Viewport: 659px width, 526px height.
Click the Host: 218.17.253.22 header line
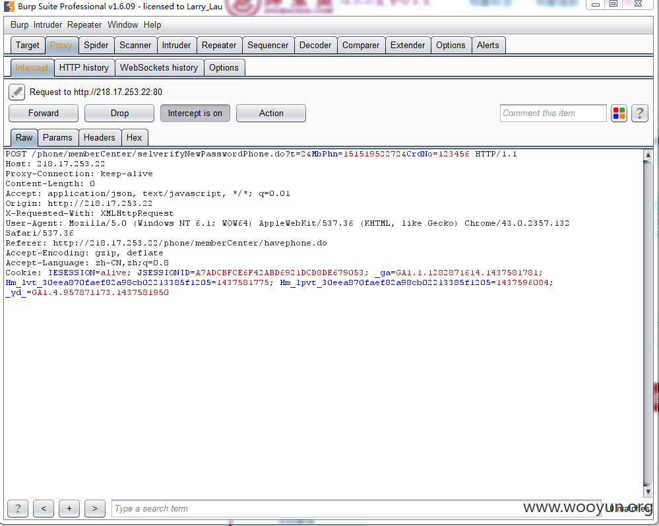[55, 164]
